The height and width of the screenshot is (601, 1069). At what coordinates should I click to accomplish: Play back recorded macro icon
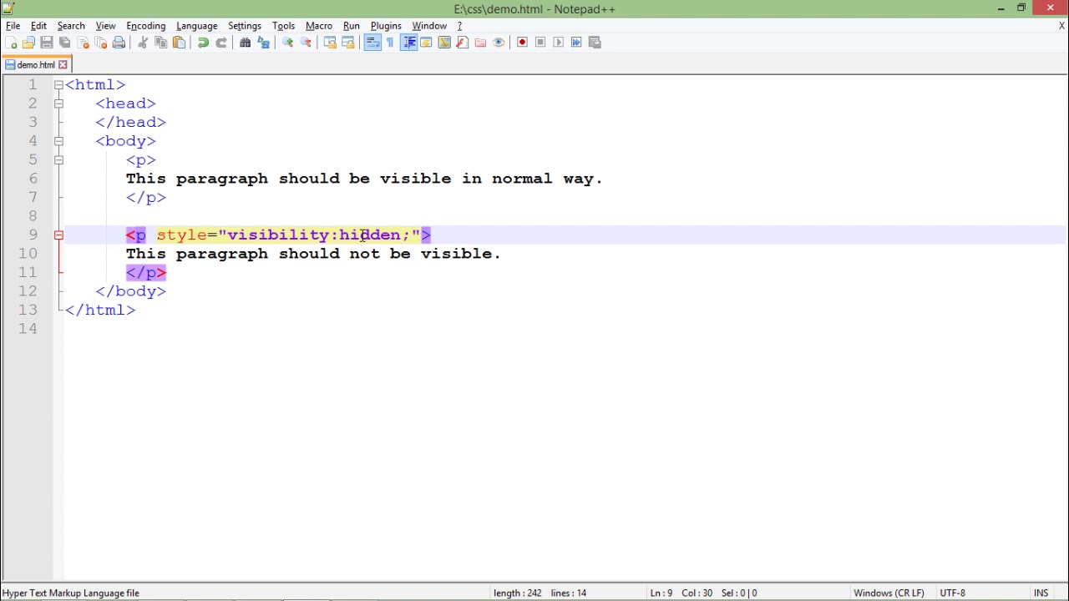[x=559, y=43]
